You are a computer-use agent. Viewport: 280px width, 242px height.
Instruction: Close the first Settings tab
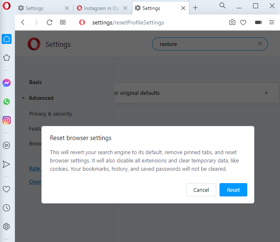point(67,8)
